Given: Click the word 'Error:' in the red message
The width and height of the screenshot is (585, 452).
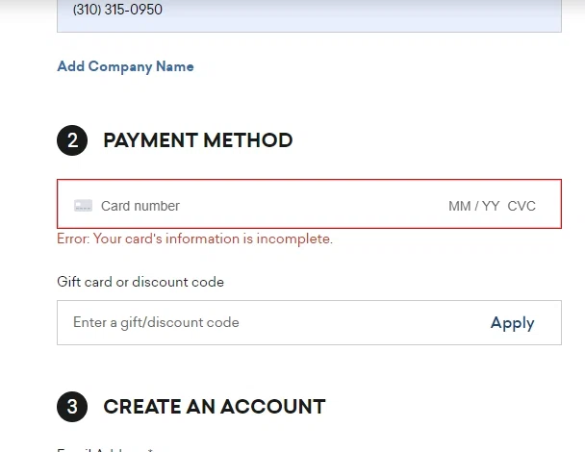Looking at the screenshot, I should click(74, 239).
